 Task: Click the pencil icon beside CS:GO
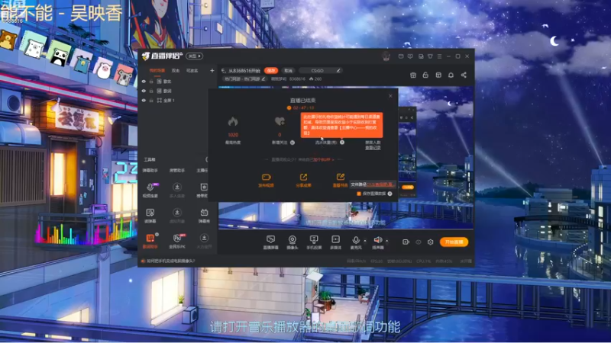[338, 70]
